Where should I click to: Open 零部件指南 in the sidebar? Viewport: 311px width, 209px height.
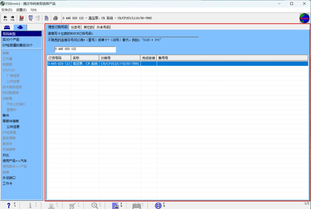pos(11,121)
